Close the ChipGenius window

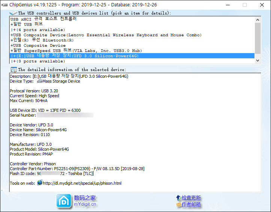(x=262, y=5)
